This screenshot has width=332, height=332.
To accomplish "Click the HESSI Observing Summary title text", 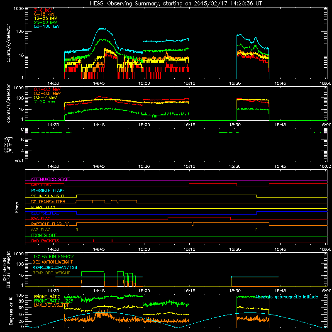I will click(176, 4).
